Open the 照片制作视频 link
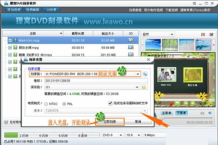This screenshot has height=145, width=218. coord(153,10)
